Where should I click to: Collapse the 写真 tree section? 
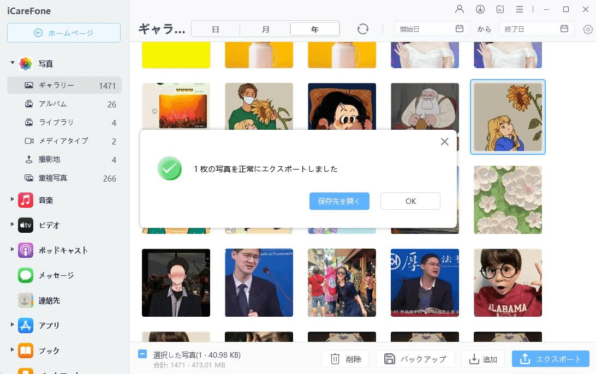pos(12,63)
